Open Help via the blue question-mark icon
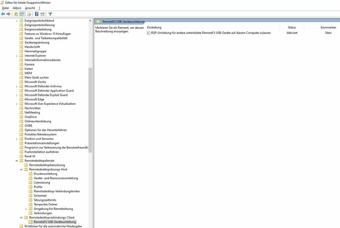 [37, 14]
